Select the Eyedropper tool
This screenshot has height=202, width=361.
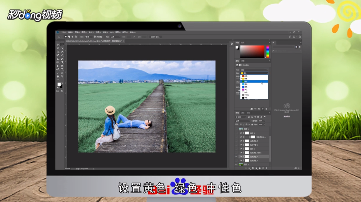pos(62,52)
